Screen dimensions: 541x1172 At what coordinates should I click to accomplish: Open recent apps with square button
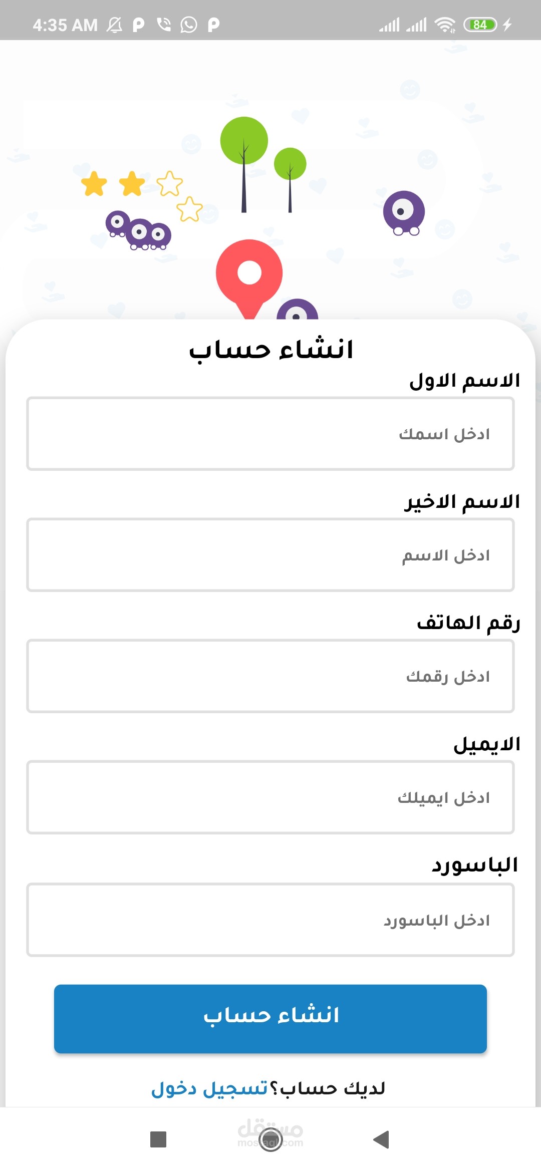pos(158,1139)
